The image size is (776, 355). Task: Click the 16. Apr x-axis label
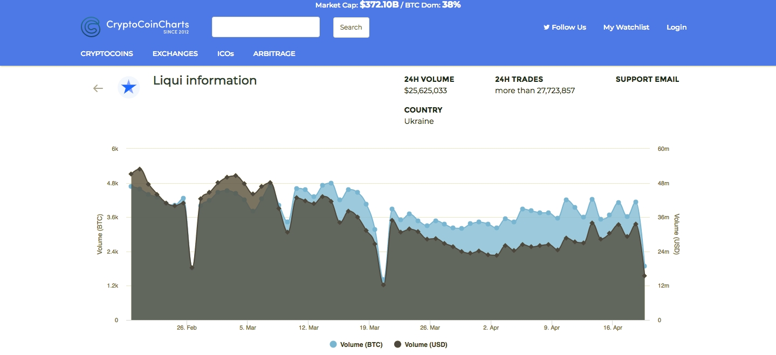click(x=613, y=328)
